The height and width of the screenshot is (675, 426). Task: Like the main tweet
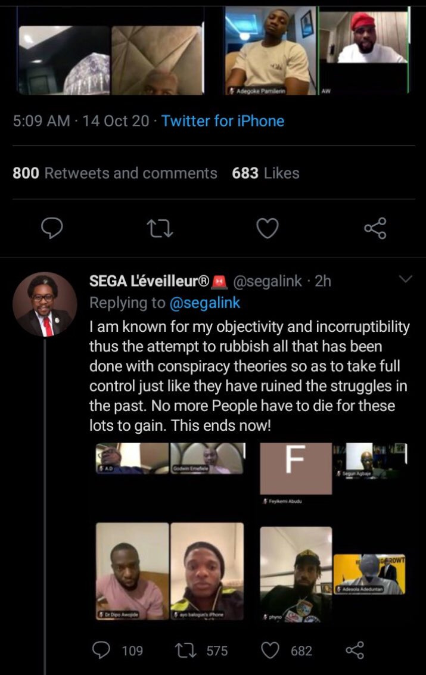[268, 228]
